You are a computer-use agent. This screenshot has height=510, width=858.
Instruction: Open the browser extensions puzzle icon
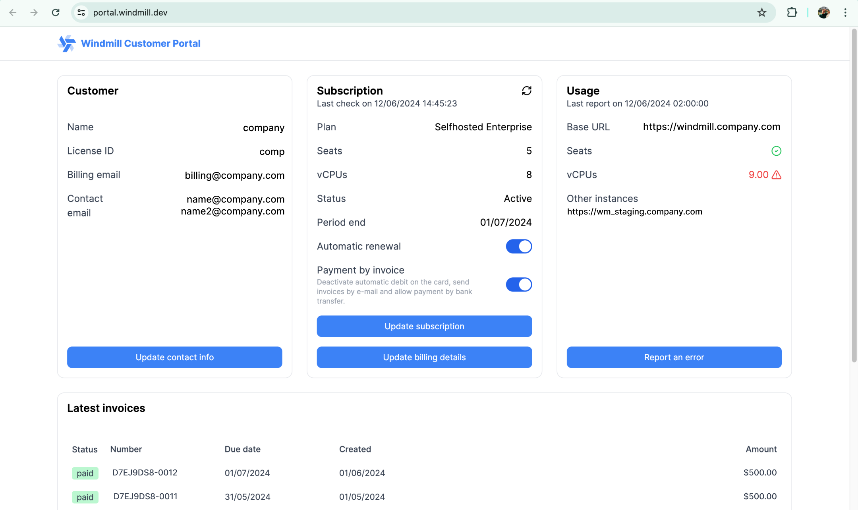[x=792, y=13]
